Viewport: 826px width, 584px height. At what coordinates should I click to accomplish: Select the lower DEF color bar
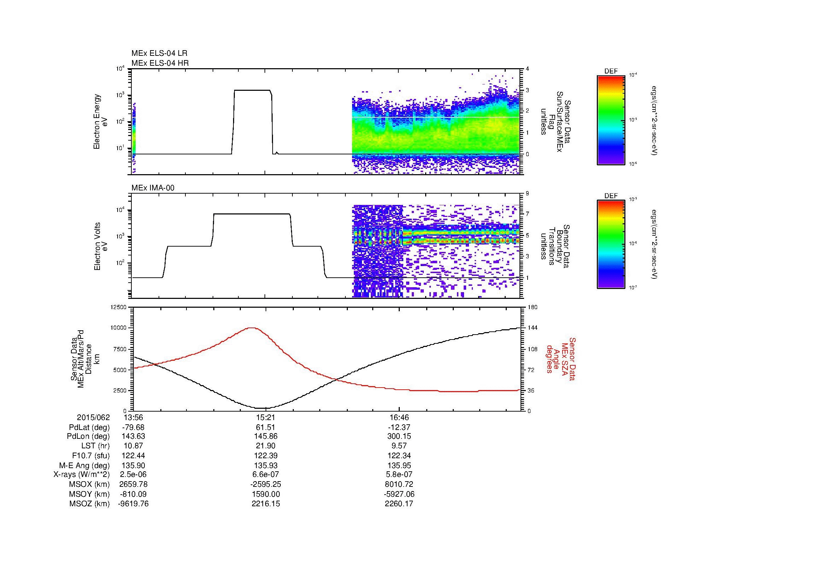[611, 244]
